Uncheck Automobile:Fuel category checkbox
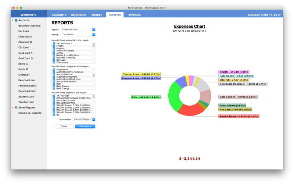 pyautogui.click(x=54, y=74)
